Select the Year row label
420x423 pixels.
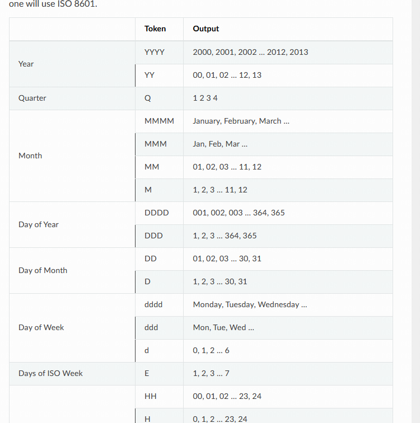[x=26, y=64]
